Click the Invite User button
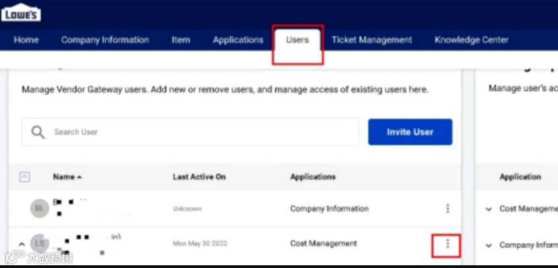The image size is (558, 268). click(x=410, y=132)
